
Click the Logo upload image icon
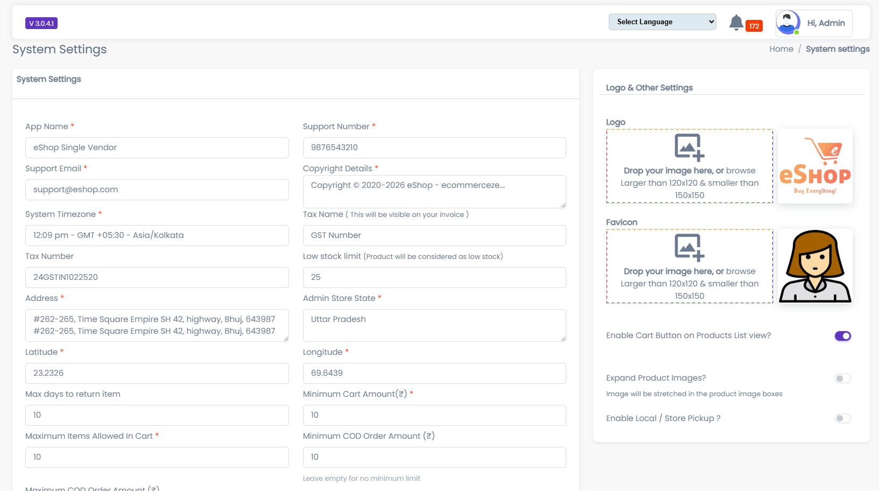690,148
